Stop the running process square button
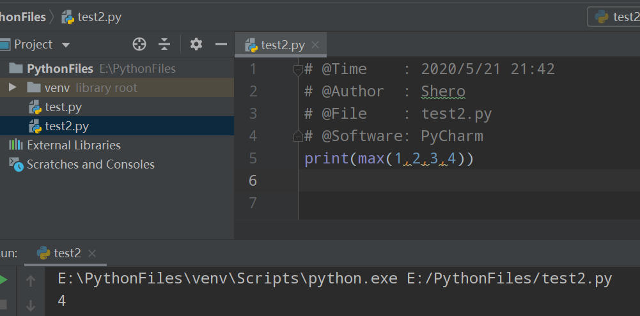Screen dimensions: 640x316 [3, 304]
